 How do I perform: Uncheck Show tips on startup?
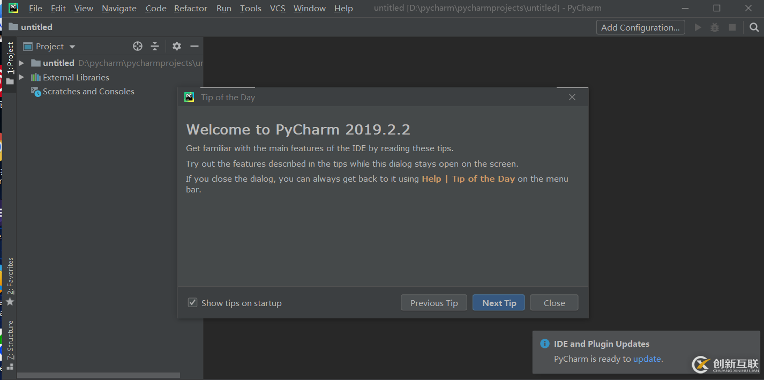(x=192, y=303)
